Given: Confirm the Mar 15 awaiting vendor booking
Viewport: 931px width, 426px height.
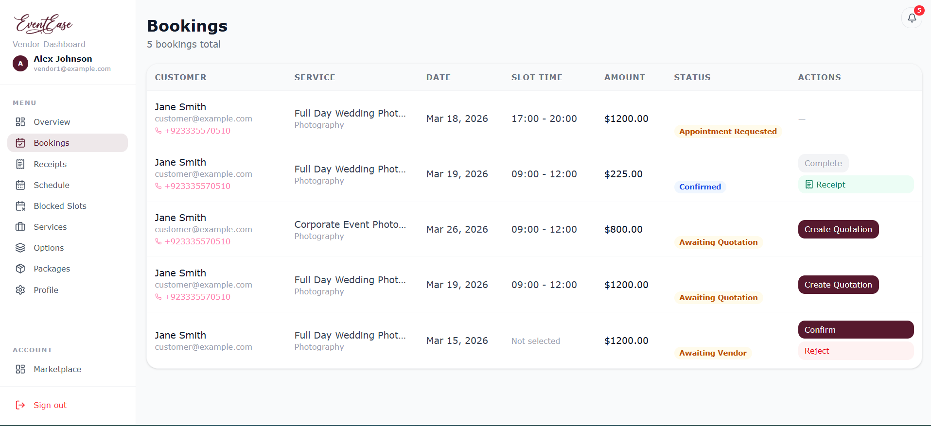Looking at the screenshot, I should [x=856, y=329].
